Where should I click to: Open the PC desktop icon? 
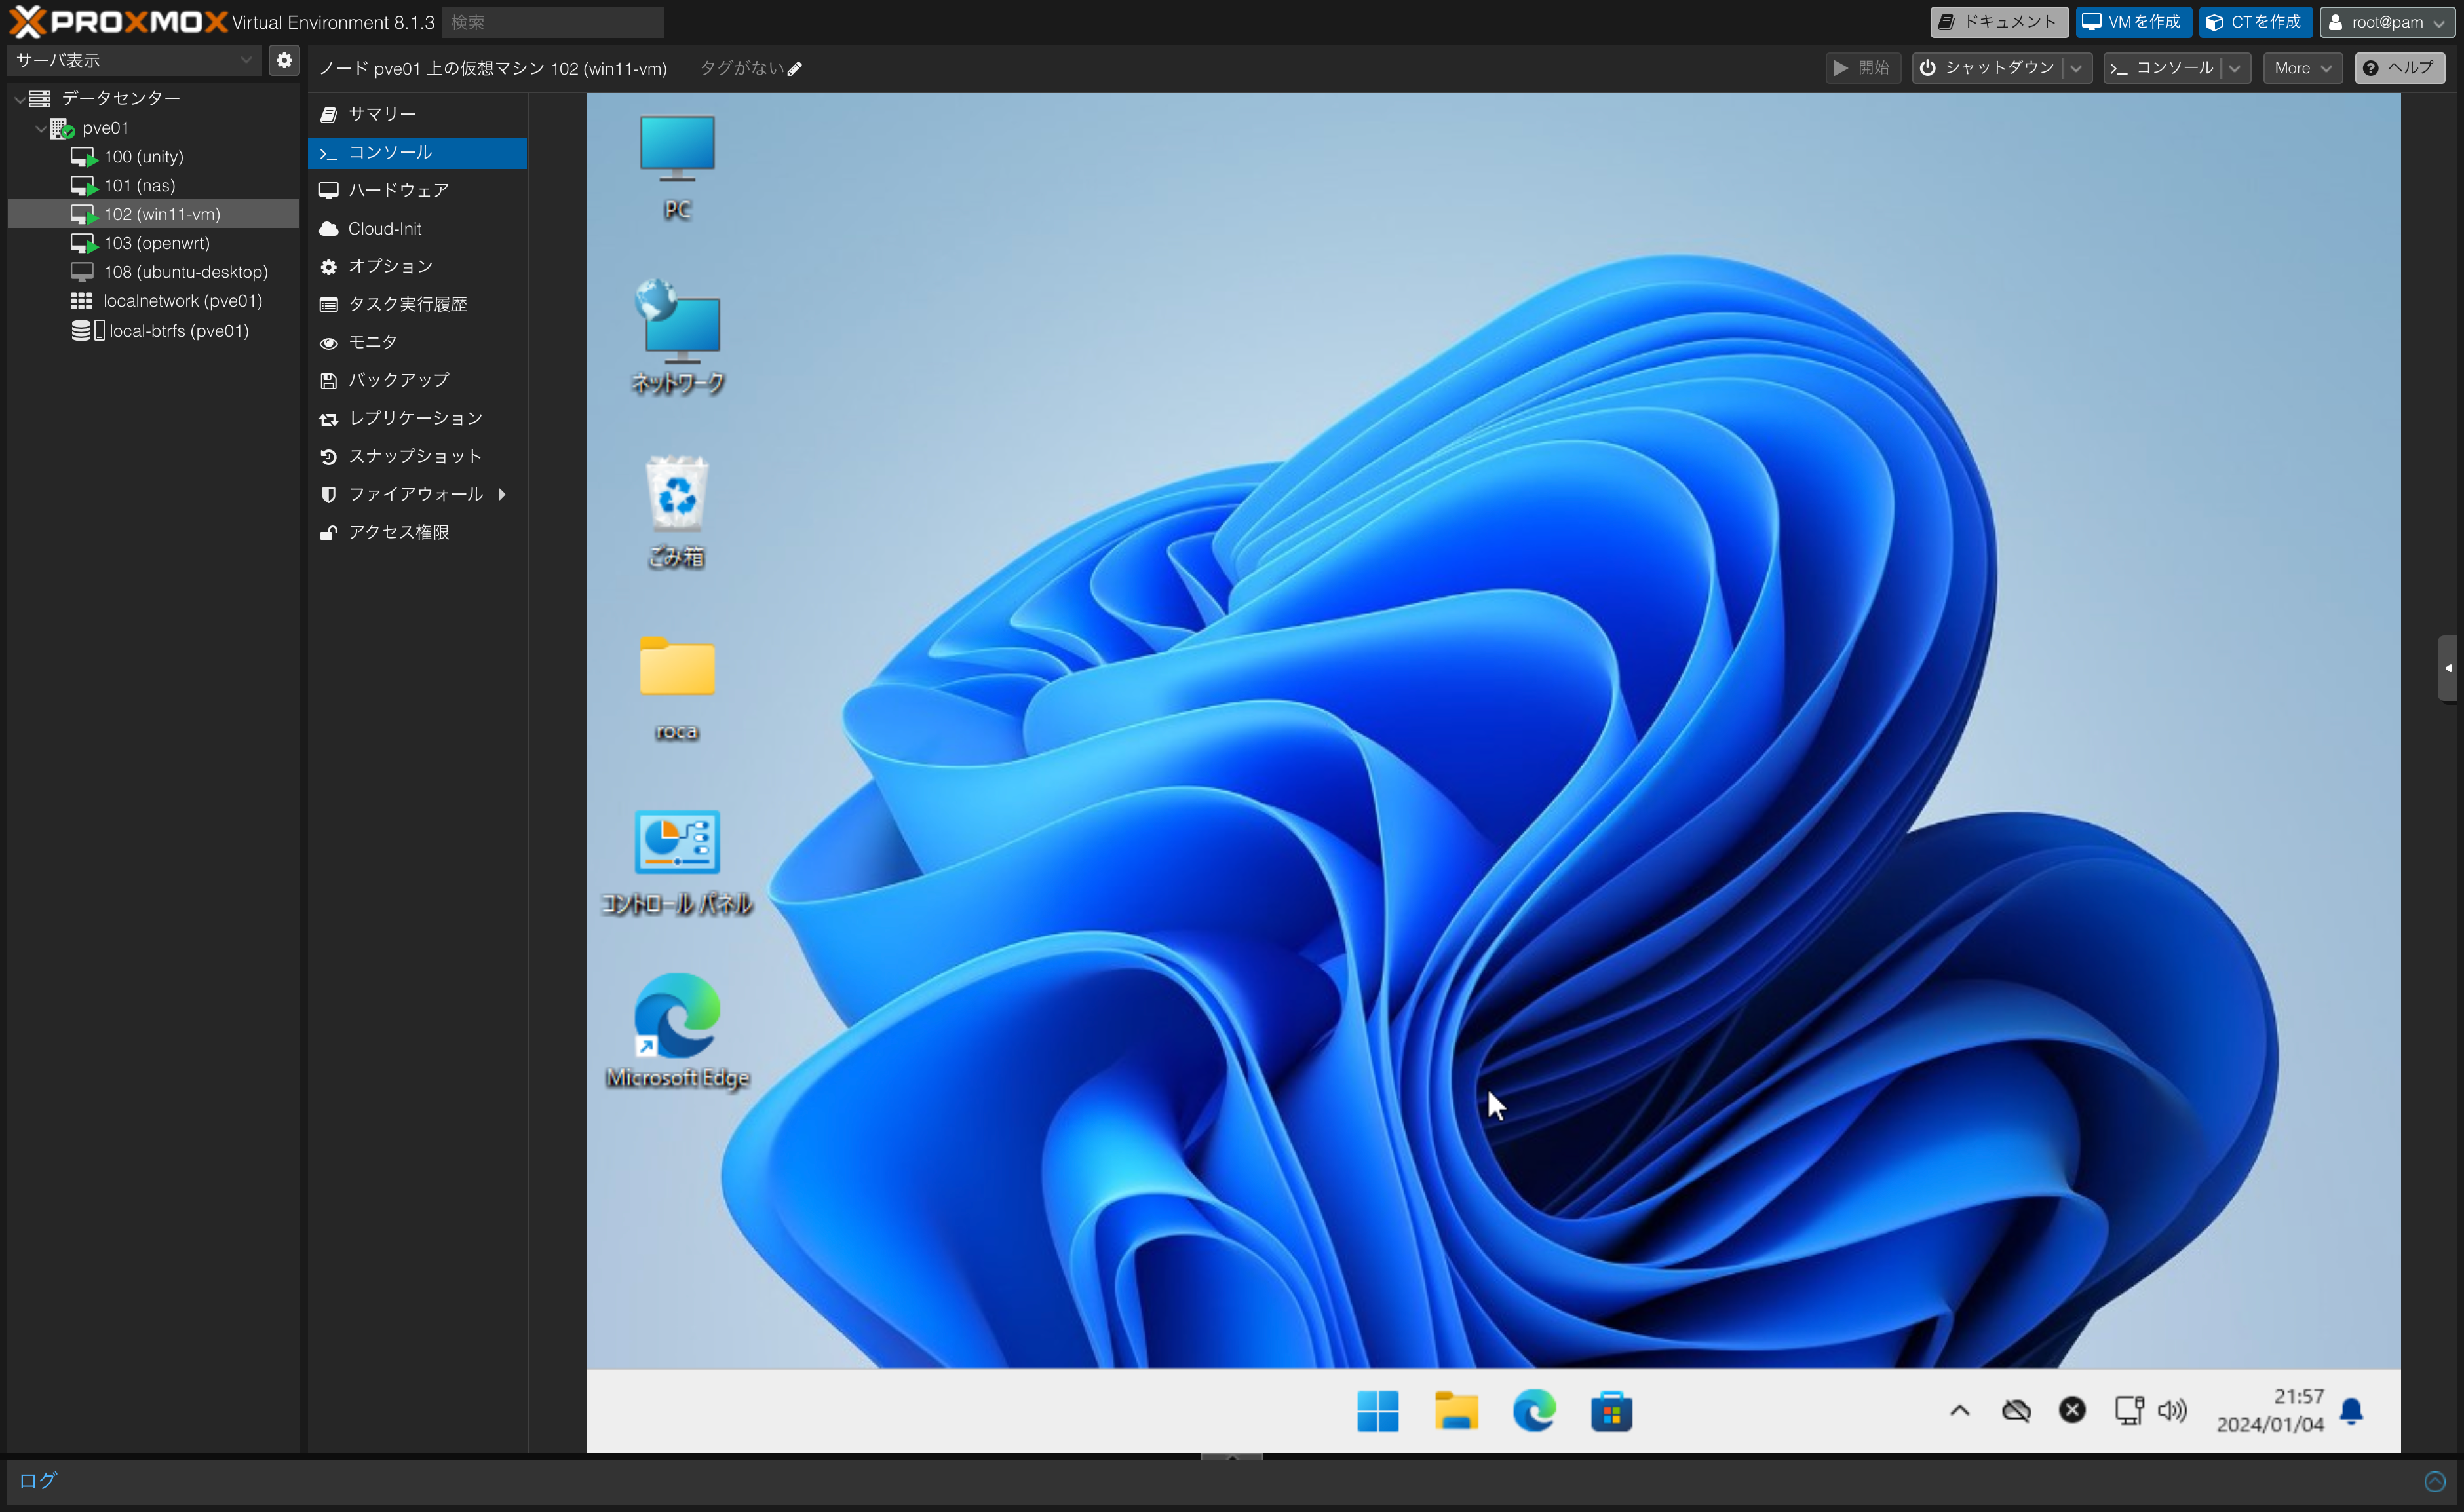point(677,167)
